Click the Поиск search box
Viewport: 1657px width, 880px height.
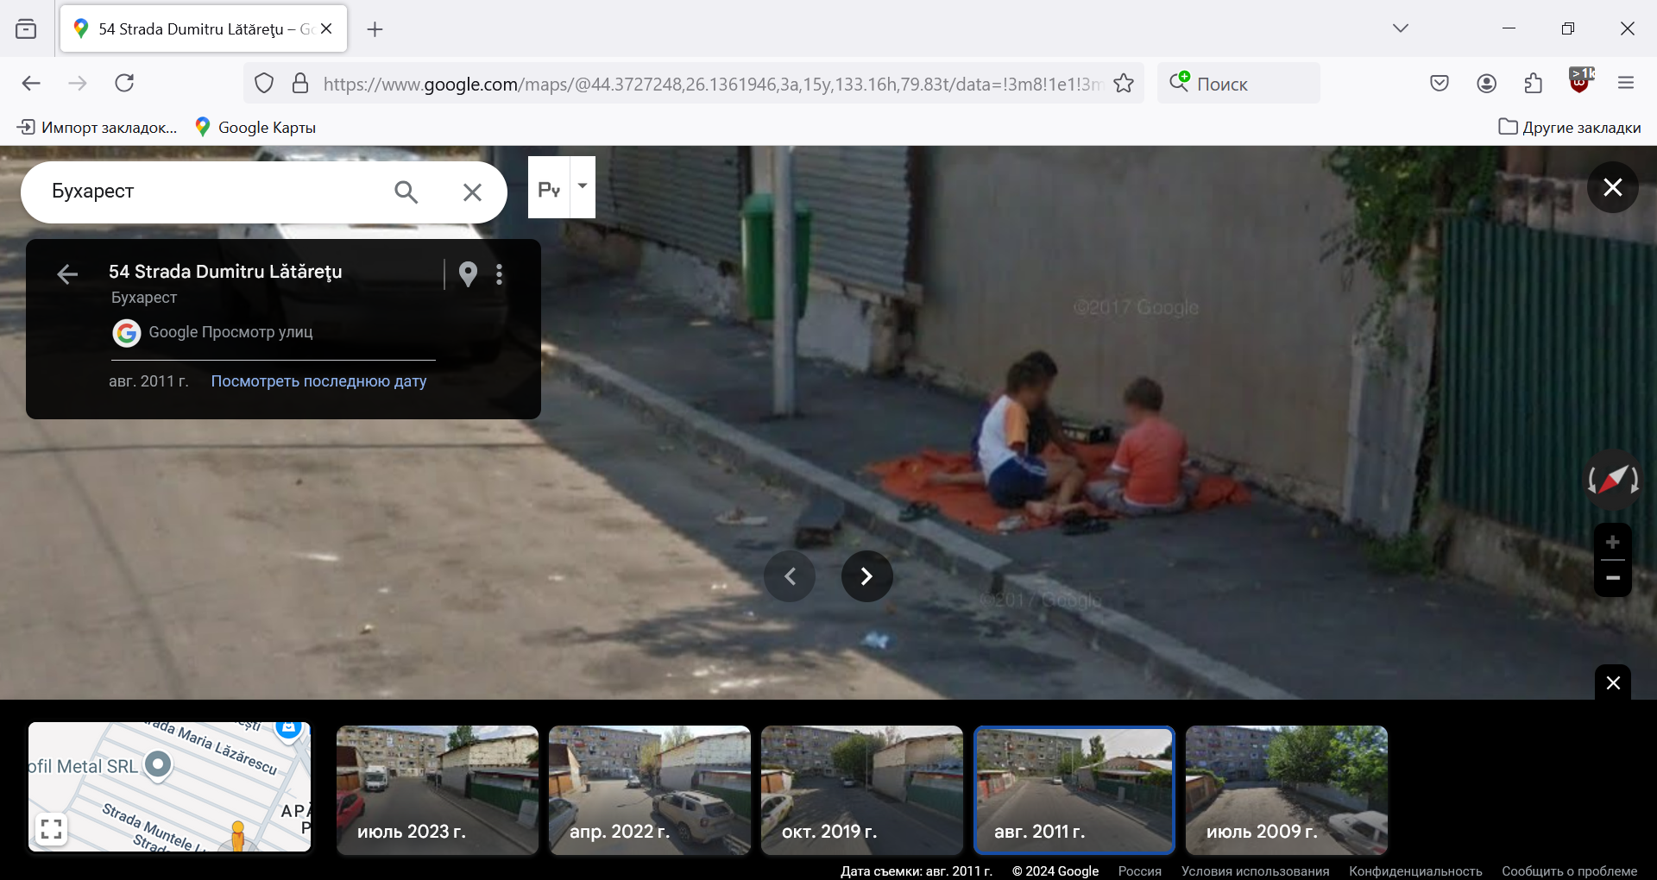point(1238,84)
